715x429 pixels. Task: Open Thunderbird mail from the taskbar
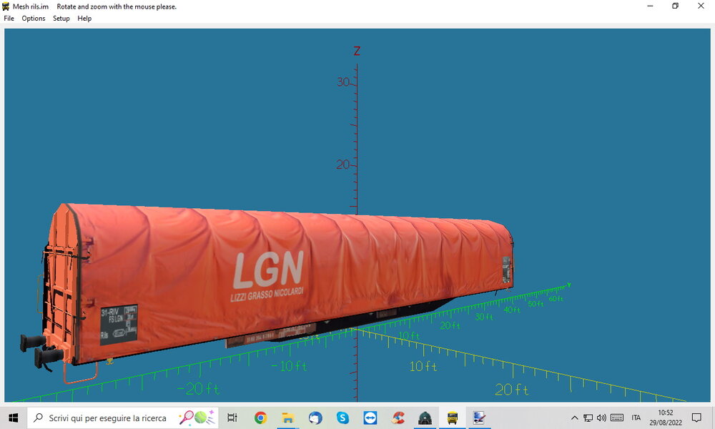tap(315, 418)
